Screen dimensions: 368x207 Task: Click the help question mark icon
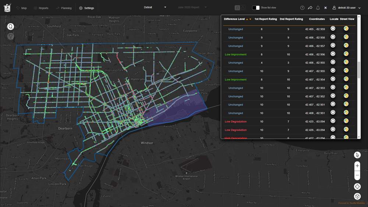pyautogui.click(x=302, y=8)
